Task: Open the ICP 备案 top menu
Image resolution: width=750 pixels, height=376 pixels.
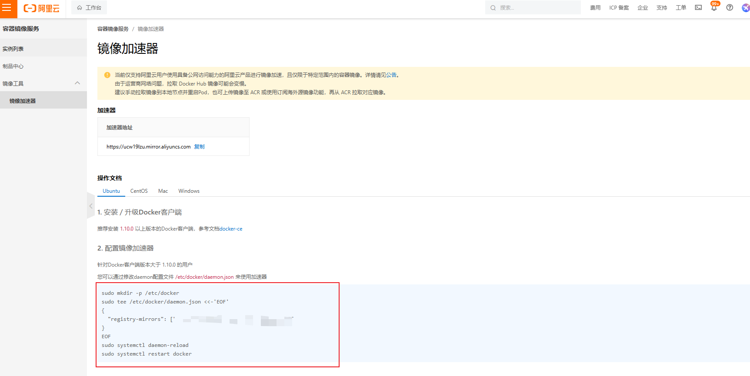Action: point(619,8)
